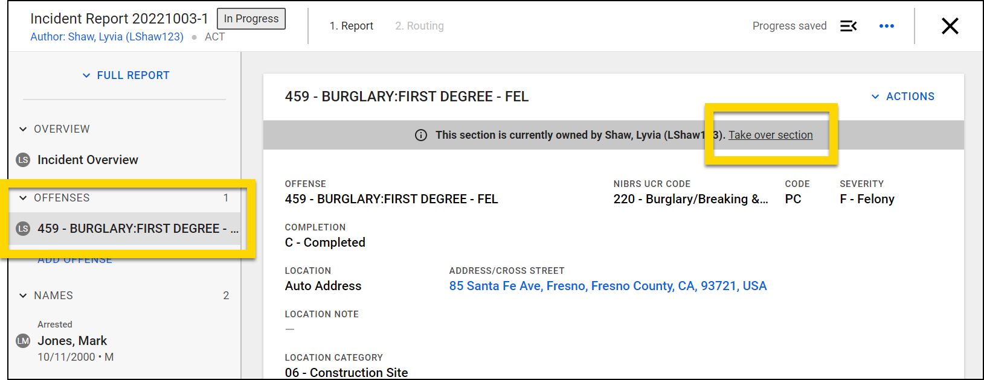
Task: Click ADD OFFENSE in the sidebar
Action: (75, 259)
